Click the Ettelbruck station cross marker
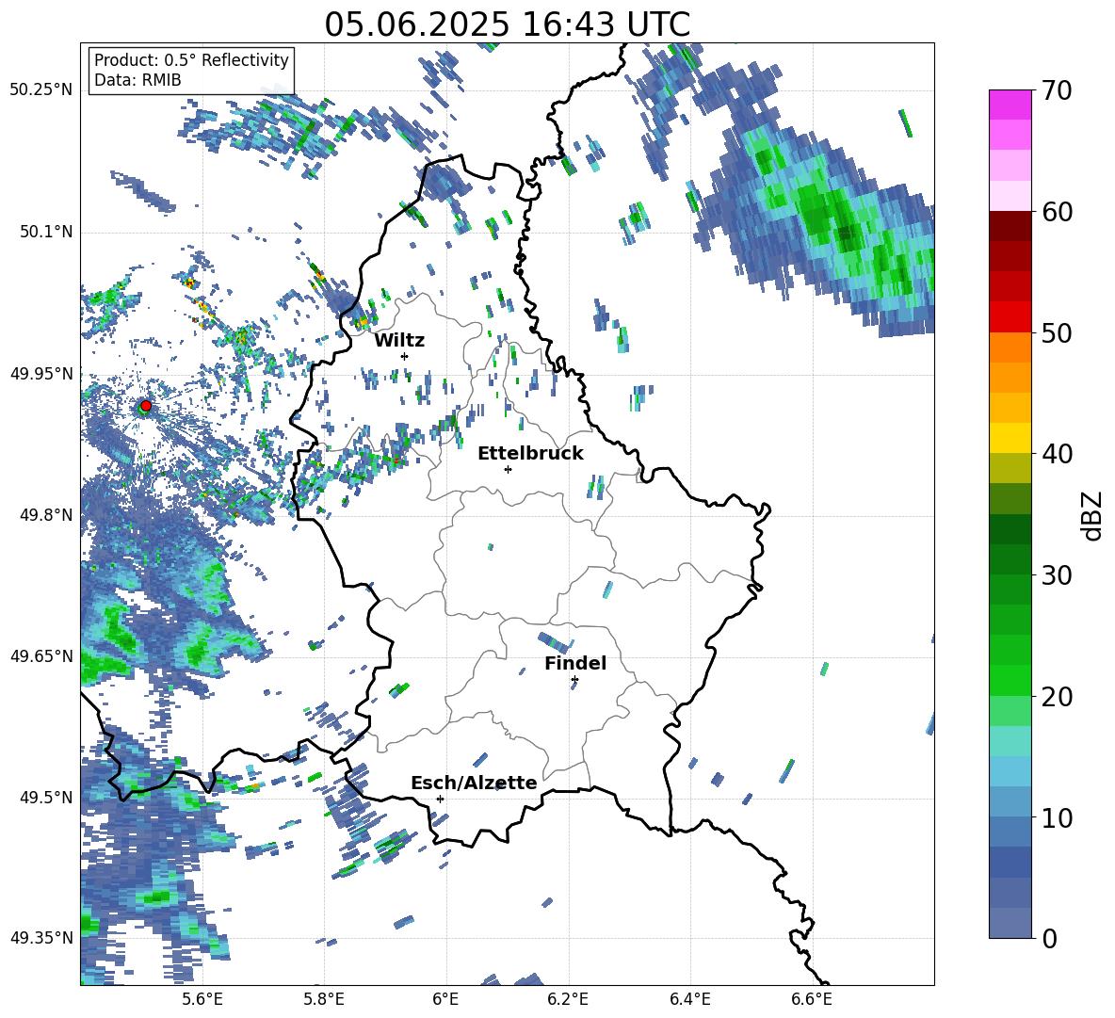 508,469
